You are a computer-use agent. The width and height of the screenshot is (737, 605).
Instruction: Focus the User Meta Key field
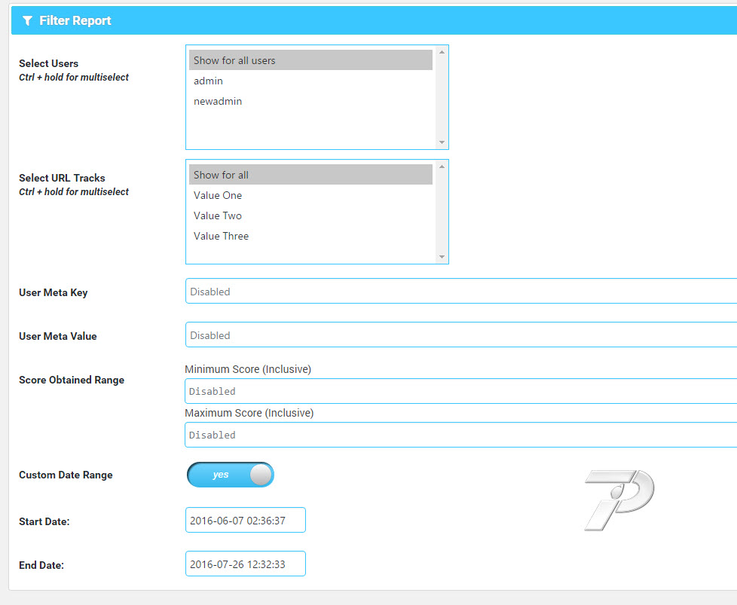(x=461, y=291)
